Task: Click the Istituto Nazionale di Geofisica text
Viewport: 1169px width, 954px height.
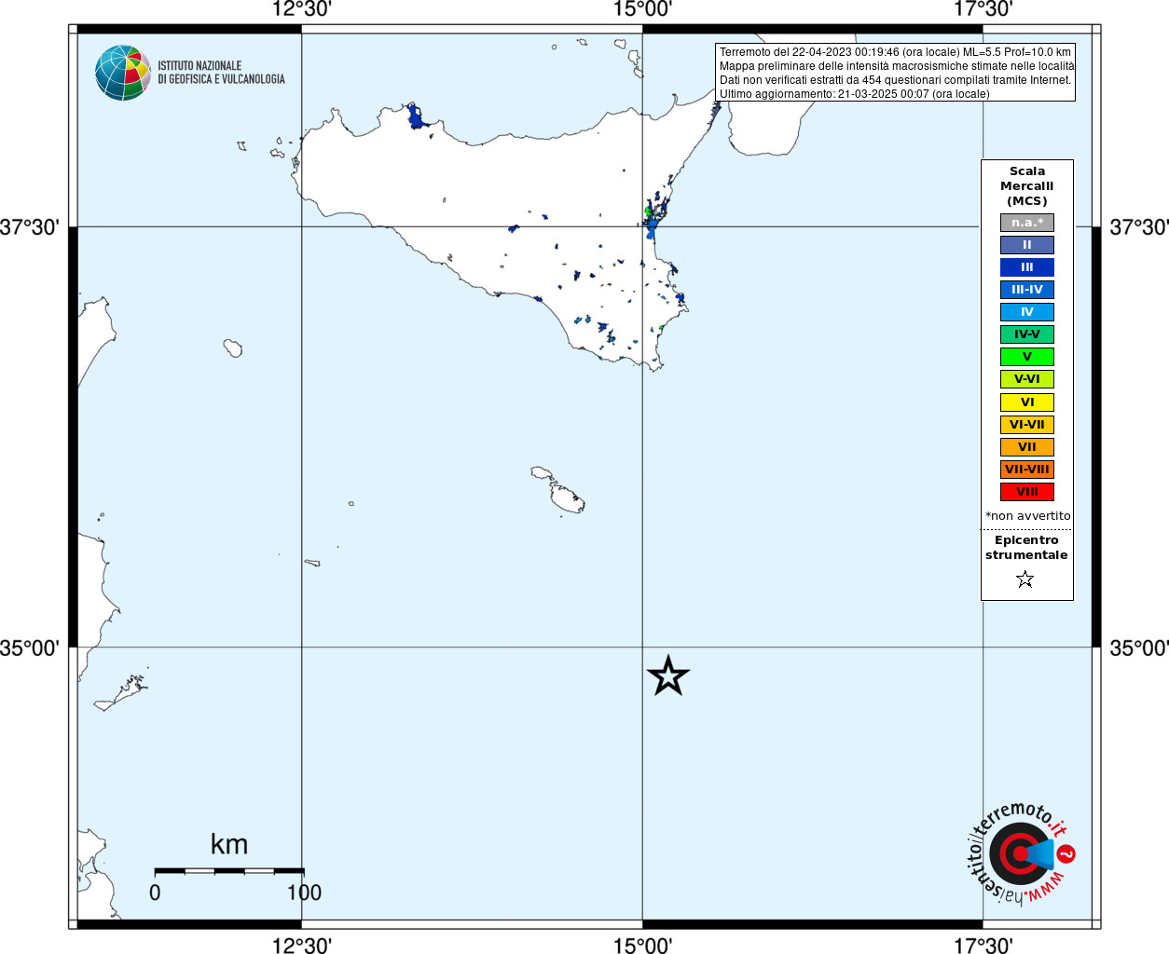Action: pyautogui.click(x=221, y=73)
